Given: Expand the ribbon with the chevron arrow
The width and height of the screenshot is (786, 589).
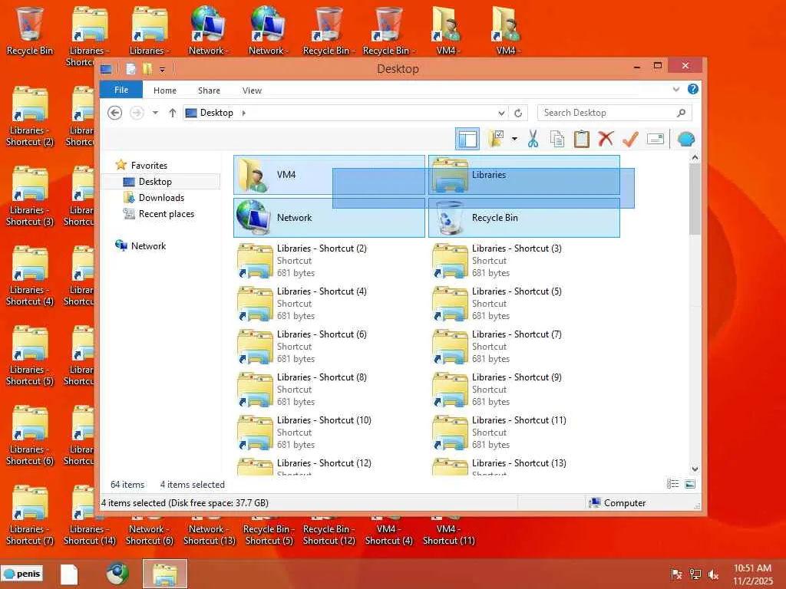Looking at the screenshot, I should (x=675, y=89).
